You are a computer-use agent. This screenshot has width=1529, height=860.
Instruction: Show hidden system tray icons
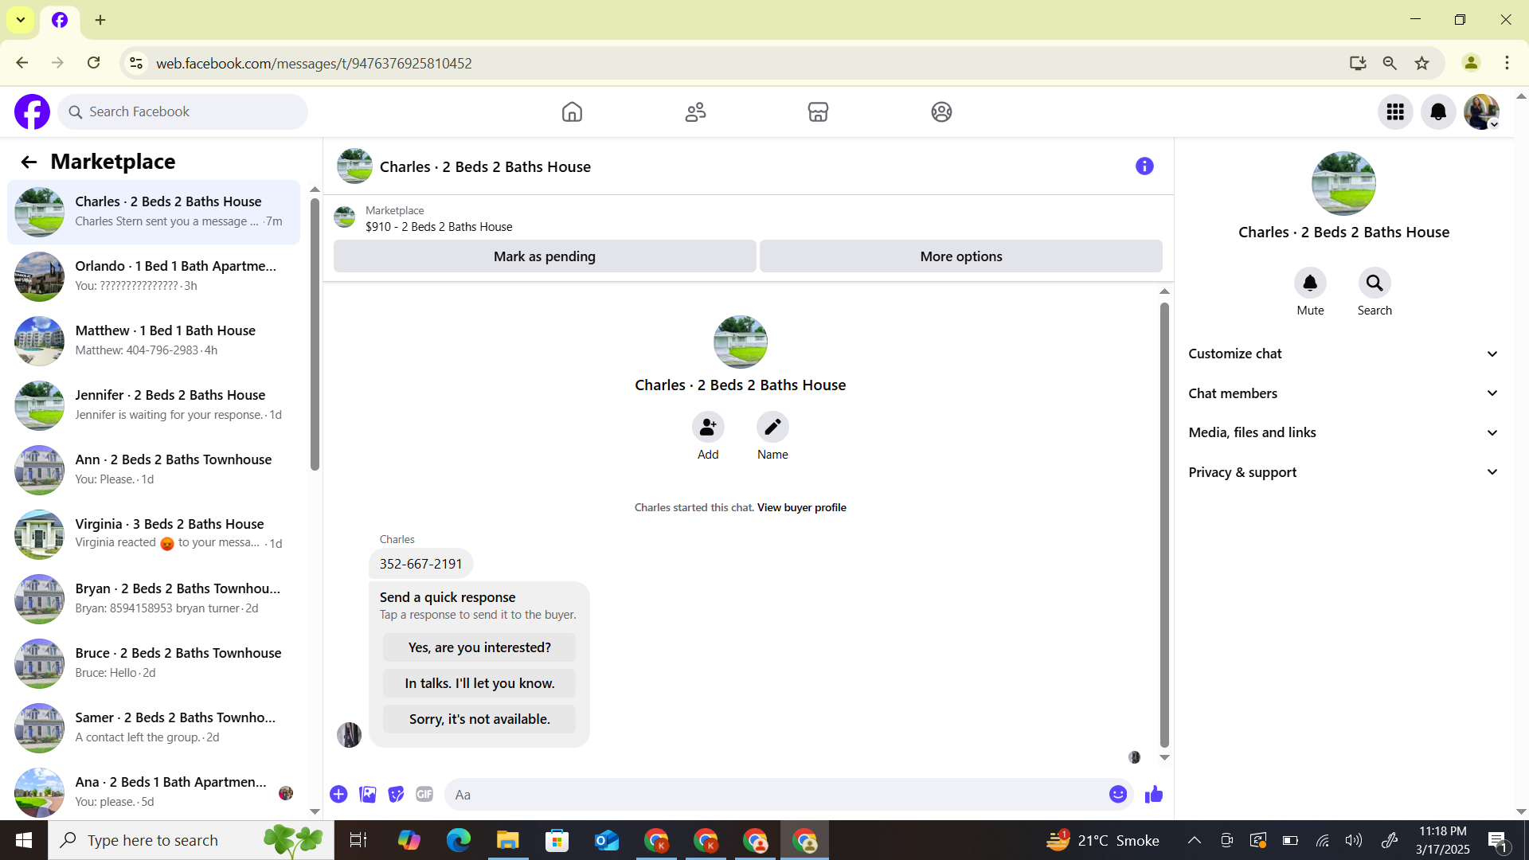point(1194,840)
